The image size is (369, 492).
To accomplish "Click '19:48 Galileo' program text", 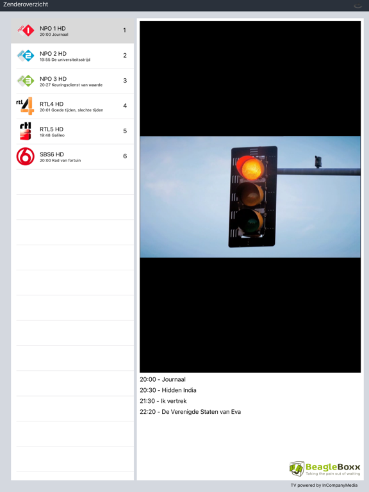I will click(x=52, y=135).
